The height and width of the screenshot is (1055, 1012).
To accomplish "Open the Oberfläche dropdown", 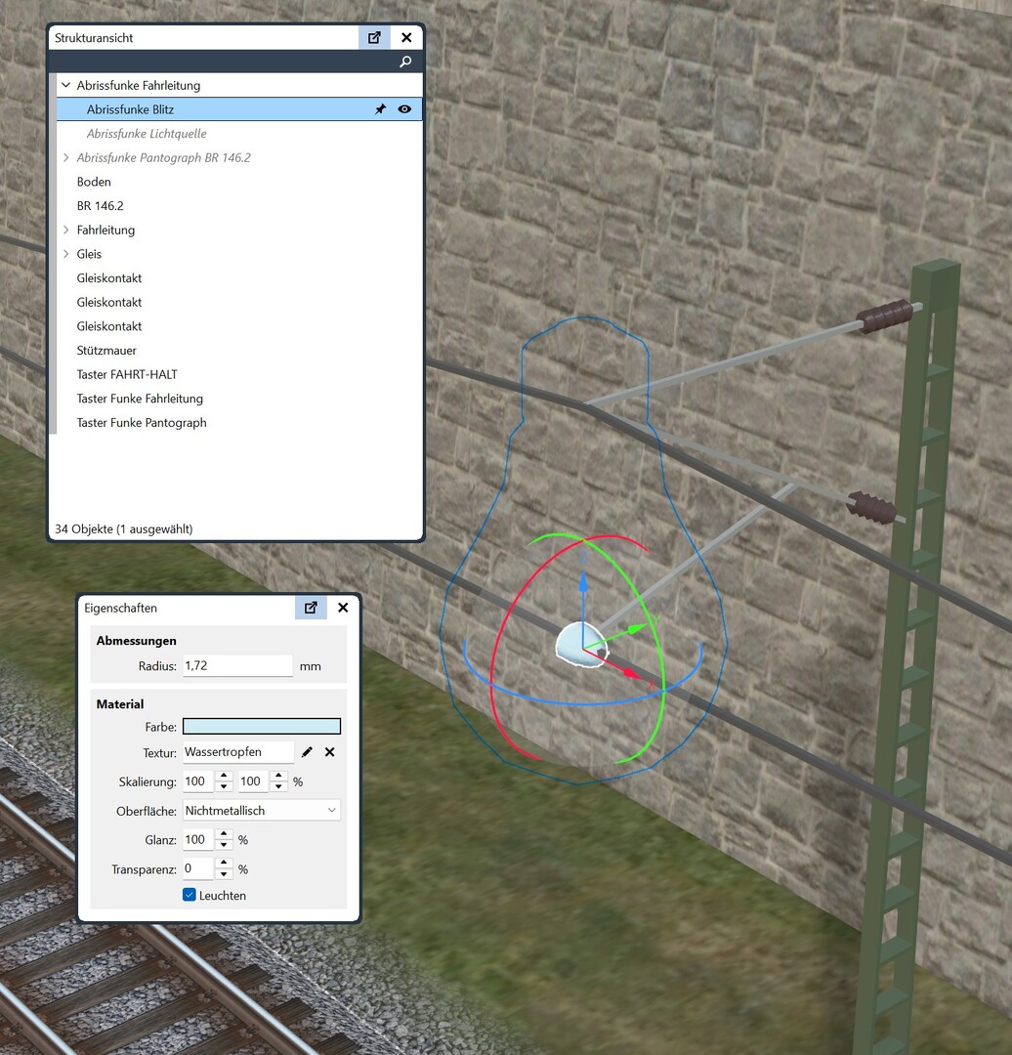I will pyautogui.click(x=261, y=811).
